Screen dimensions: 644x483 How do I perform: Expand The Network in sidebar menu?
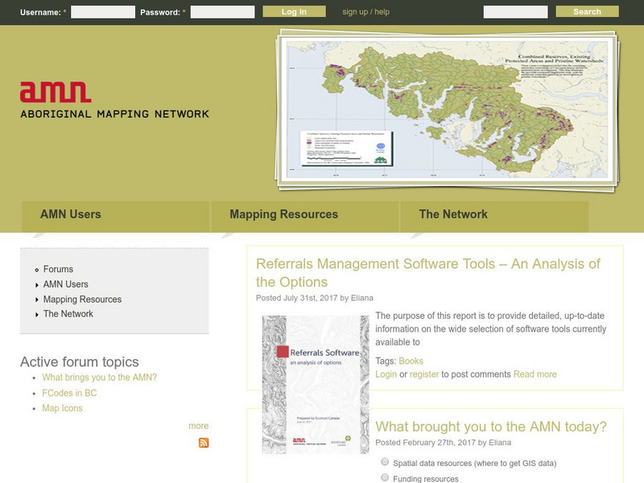point(68,314)
